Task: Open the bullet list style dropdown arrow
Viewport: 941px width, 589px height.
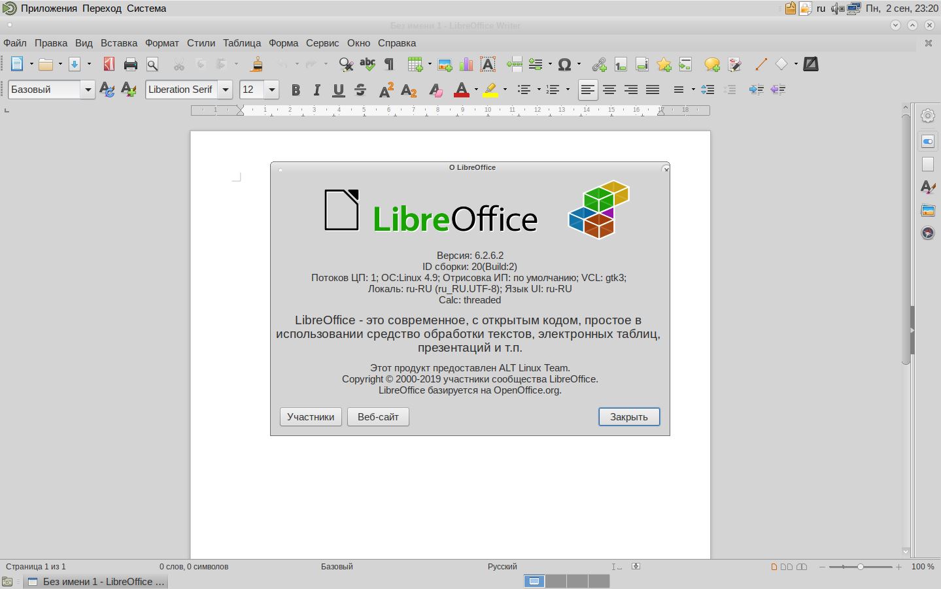Action: click(x=539, y=90)
